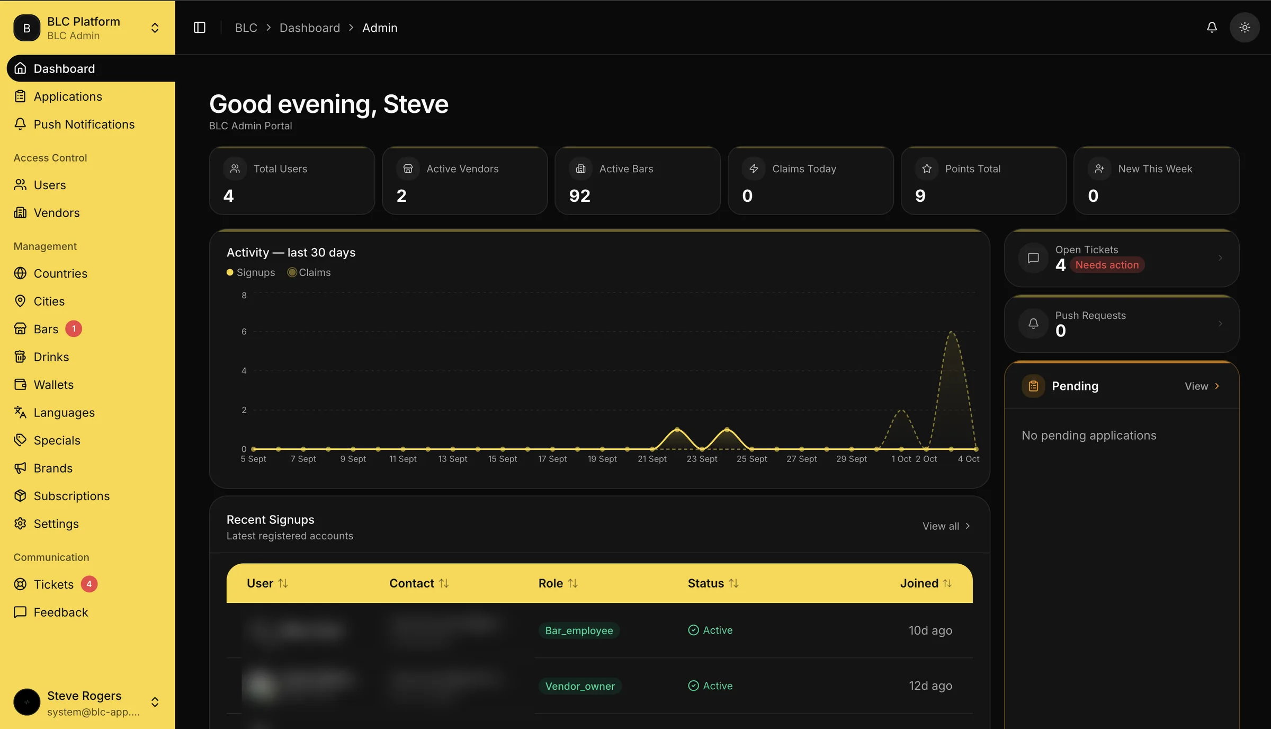
Task: Sort the table by Contact column
Action: coord(419,583)
